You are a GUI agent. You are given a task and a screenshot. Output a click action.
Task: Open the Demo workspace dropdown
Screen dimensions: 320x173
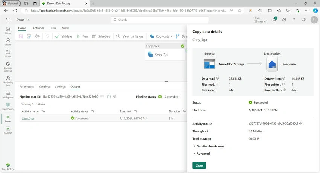(x=23, y=20)
